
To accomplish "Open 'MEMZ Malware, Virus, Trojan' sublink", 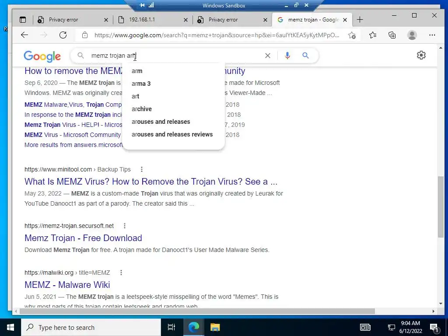I will (73, 105).
